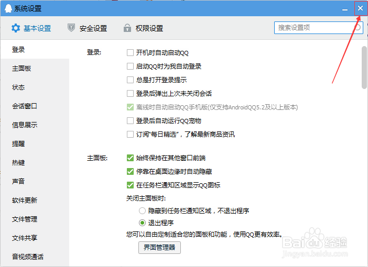Click the 主面板: section label
This screenshot has width=368, height=267.
[97, 158]
